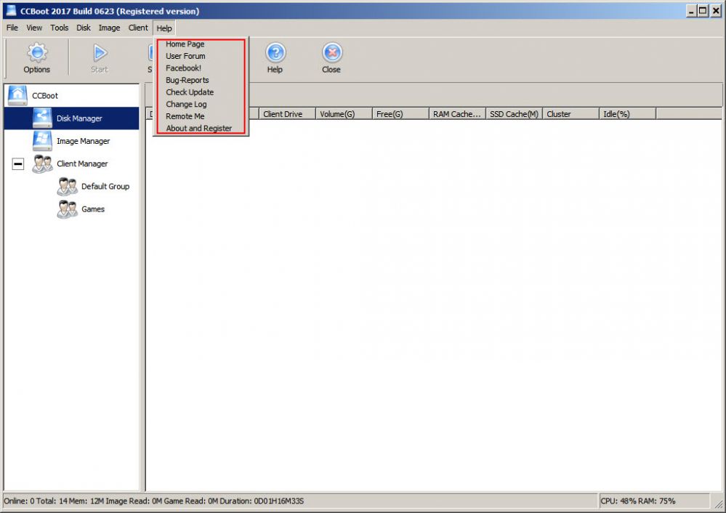Screen dimensions: 726x513
Task: Close the open Help menu
Action: 164,28
